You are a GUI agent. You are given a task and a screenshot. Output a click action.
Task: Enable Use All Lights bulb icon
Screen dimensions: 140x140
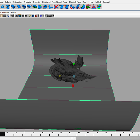click(x=30, y=16)
